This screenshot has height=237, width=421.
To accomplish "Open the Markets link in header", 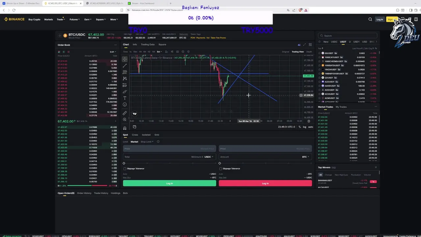I will (49, 19).
